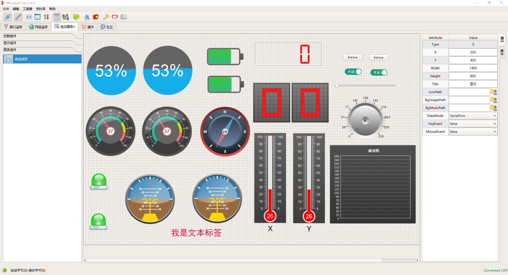508x275 pixels.
Task: Browse for IconPath using folder icon
Action: coord(493,92)
